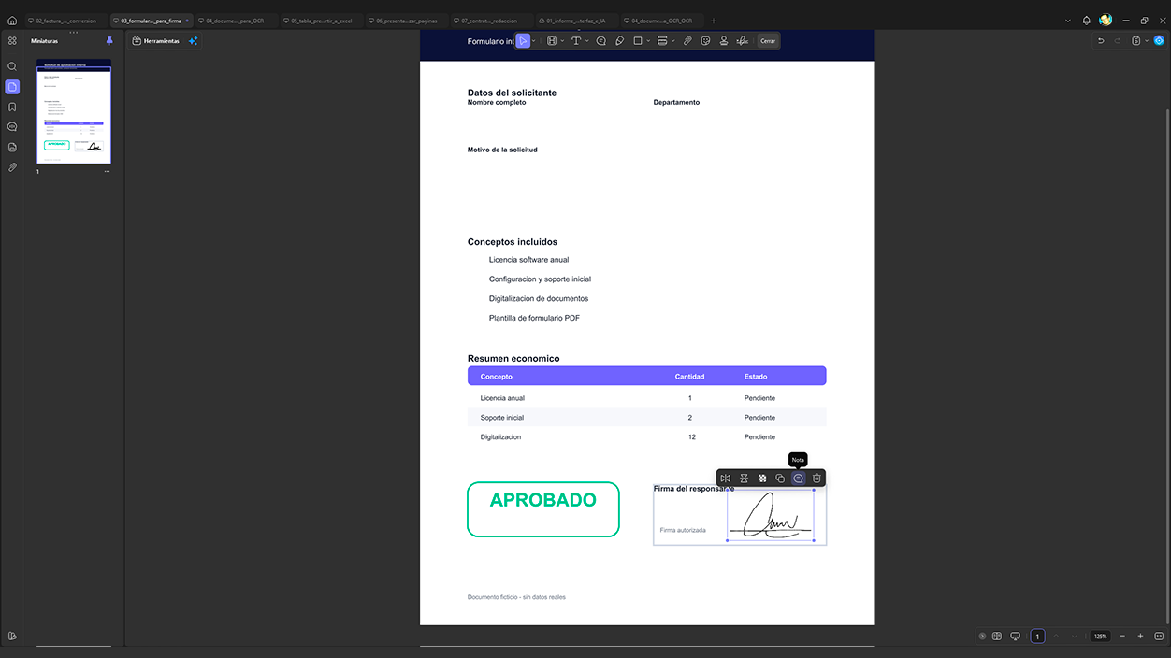Switch to the 05_tabla_pre...rtir_a_excel tab

(x=321, y=21)
